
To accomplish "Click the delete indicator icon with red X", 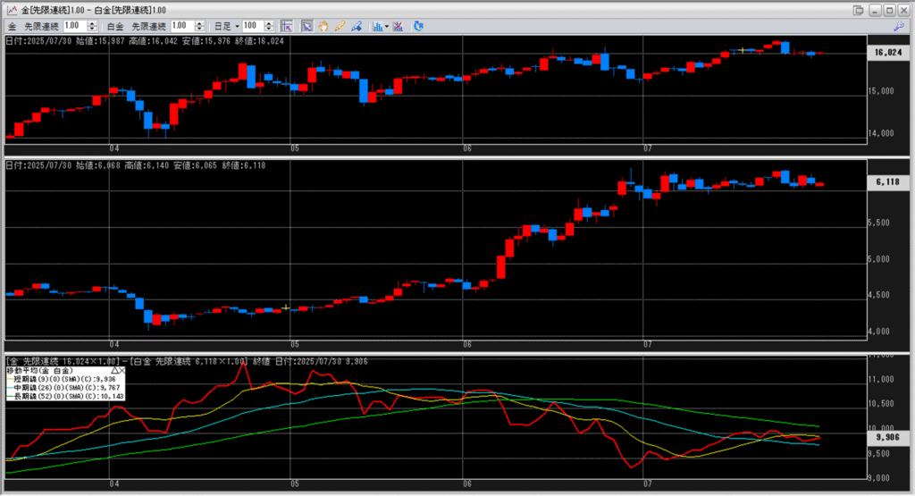I will [398, 26].
